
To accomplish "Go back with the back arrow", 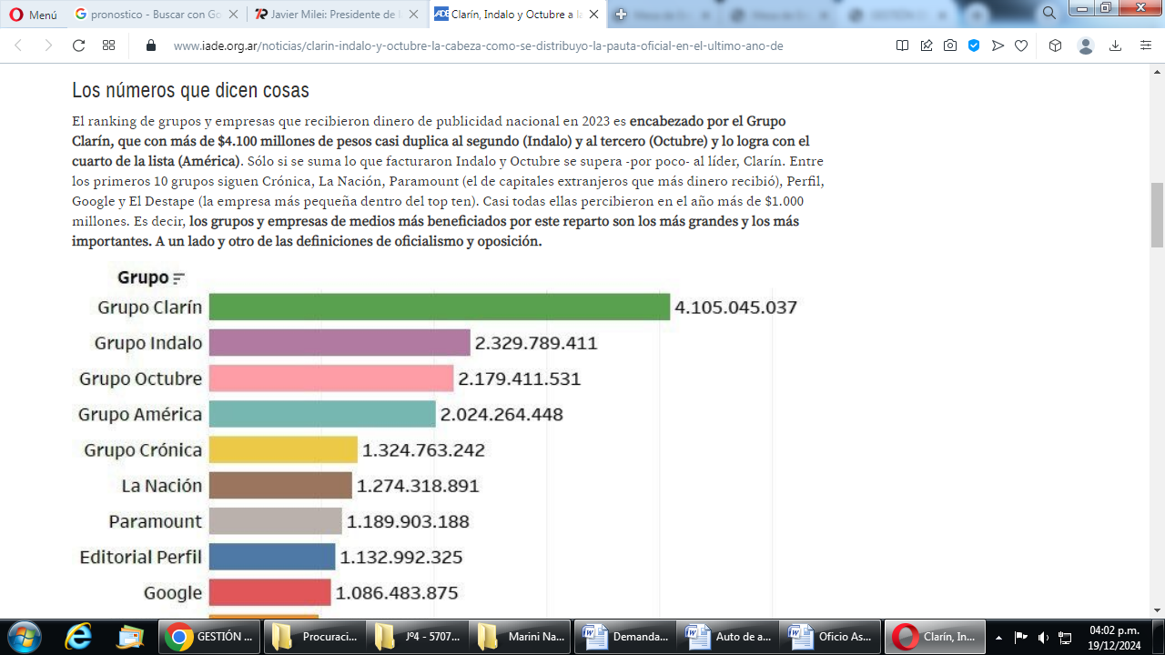I will [18, 45].
